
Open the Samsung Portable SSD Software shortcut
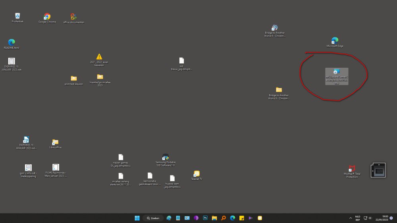[166, 157]
